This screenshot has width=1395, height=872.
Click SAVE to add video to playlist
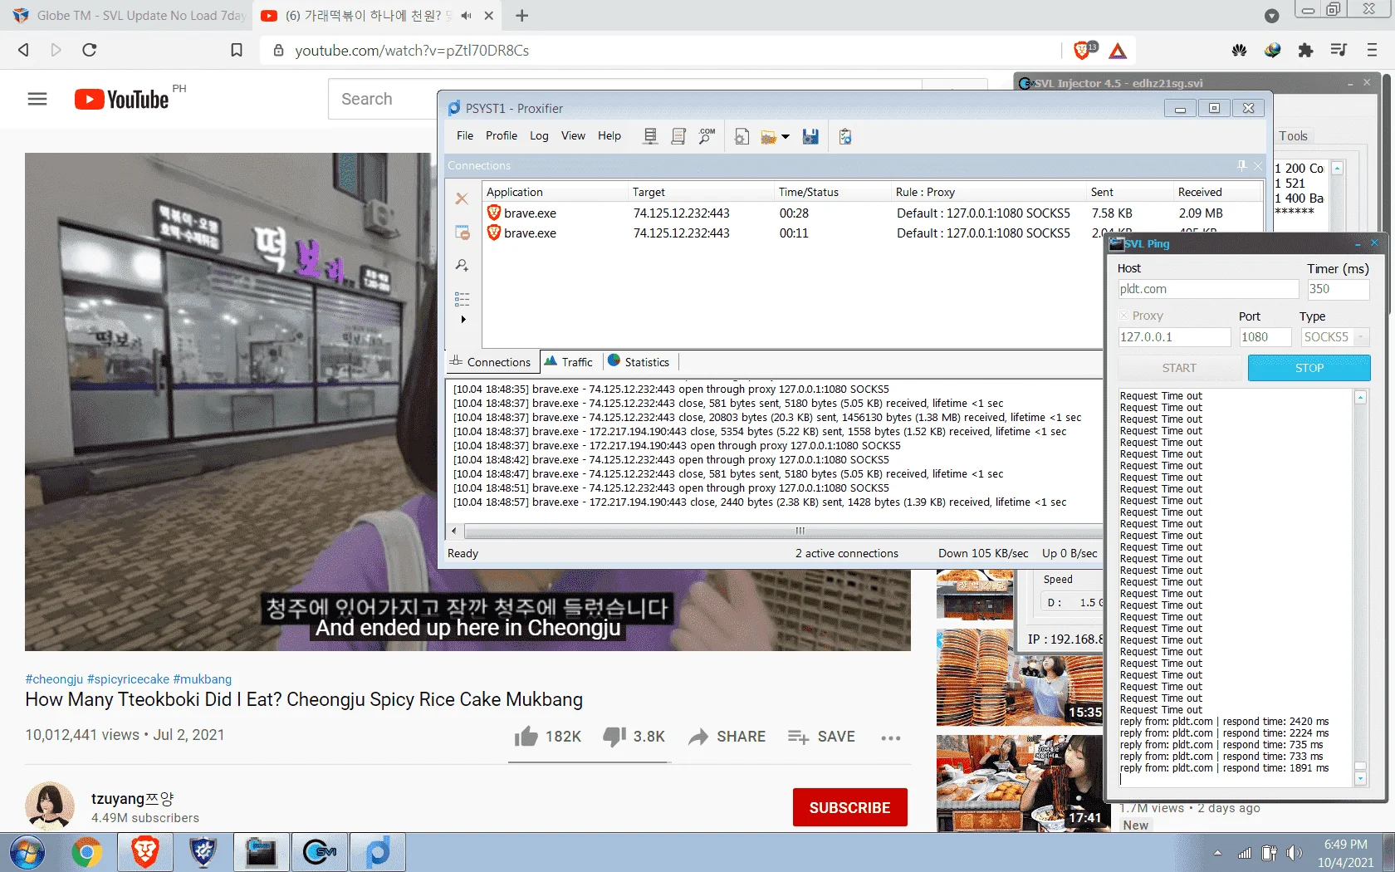[821, 737]
